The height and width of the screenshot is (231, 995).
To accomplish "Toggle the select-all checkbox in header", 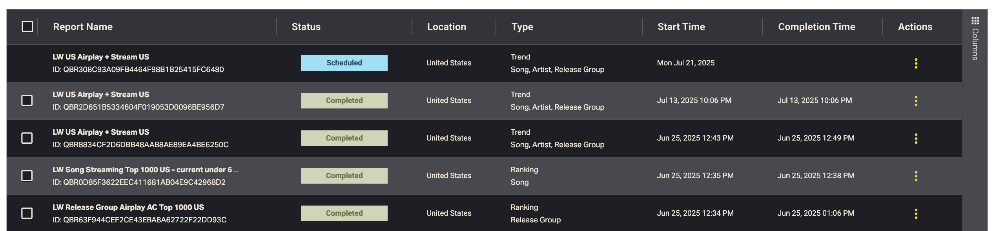I will point(27,27).
